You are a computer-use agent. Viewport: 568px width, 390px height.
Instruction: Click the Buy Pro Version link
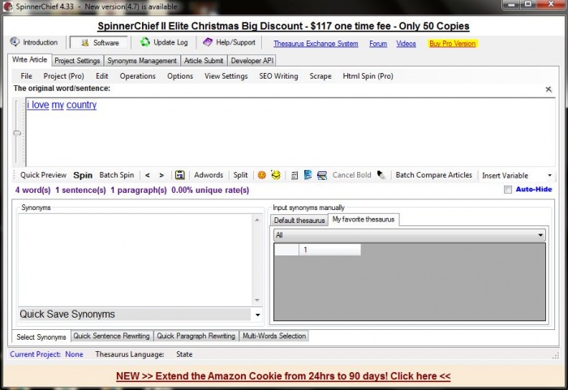[x=453, y=44]
